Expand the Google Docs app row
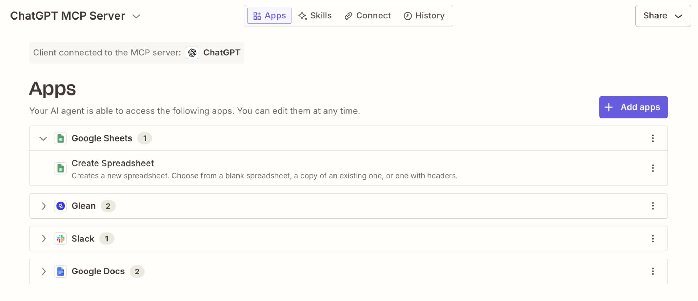This screenshot has height=301, width=698. 44,272
